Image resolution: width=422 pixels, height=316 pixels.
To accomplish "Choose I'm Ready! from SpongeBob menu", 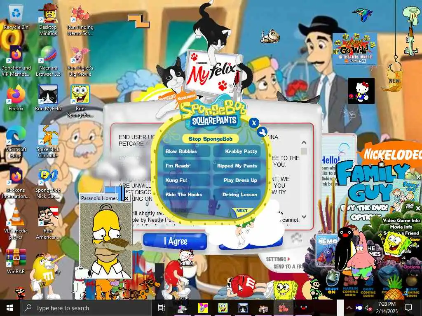I will 187,166.
